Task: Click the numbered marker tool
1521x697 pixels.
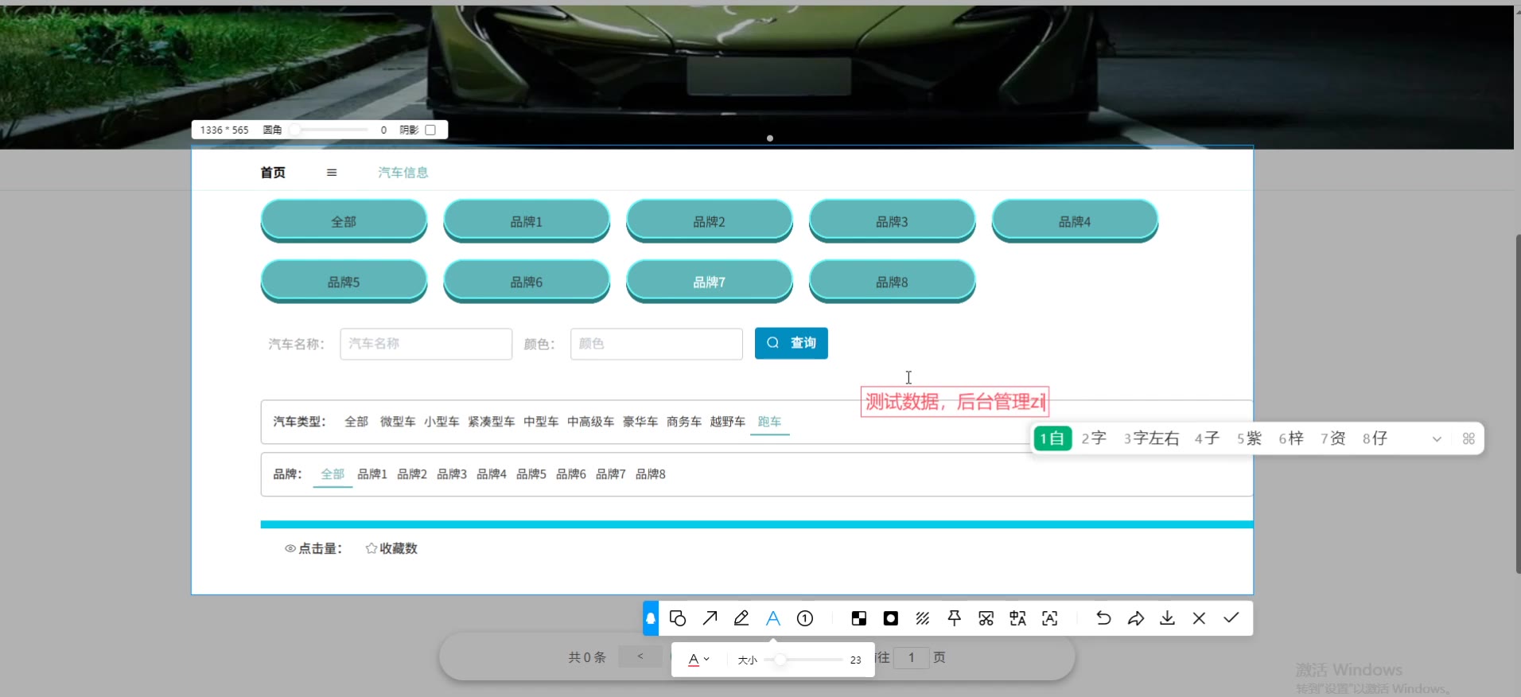Action: (x=805, y=618)
